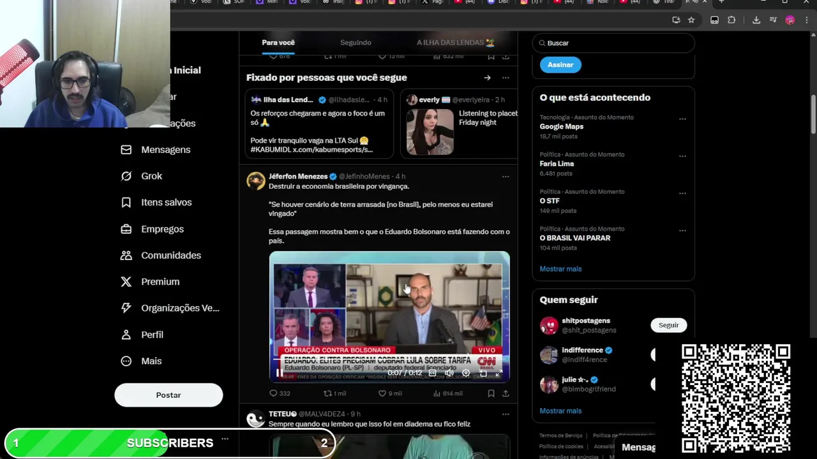Open Faria Lima trending topic
This screenshot has height=459, width=817.
[x=557, y=163]
